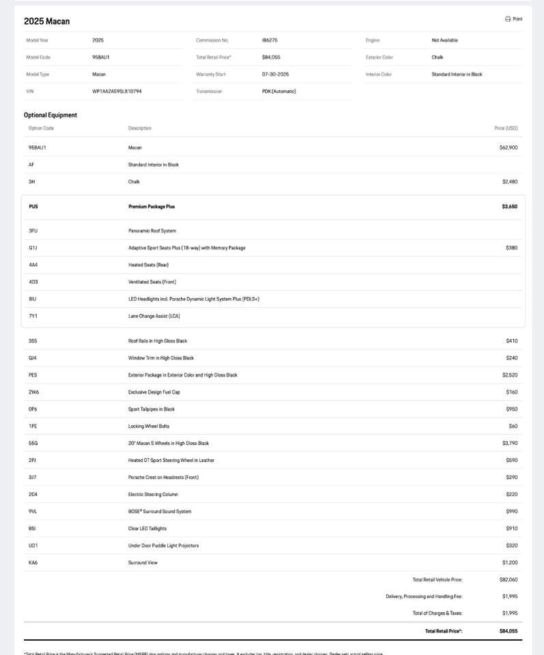The height and width of the screenshot is (655, 544).
Task: Click the Print text link
Action: (x=517, y=19)
